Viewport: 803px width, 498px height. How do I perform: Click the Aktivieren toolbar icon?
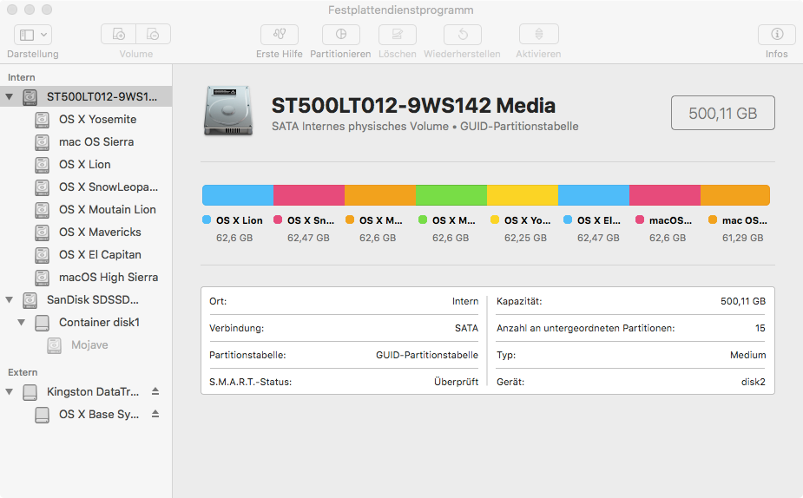pyautogui.click(x=539, y=35)
